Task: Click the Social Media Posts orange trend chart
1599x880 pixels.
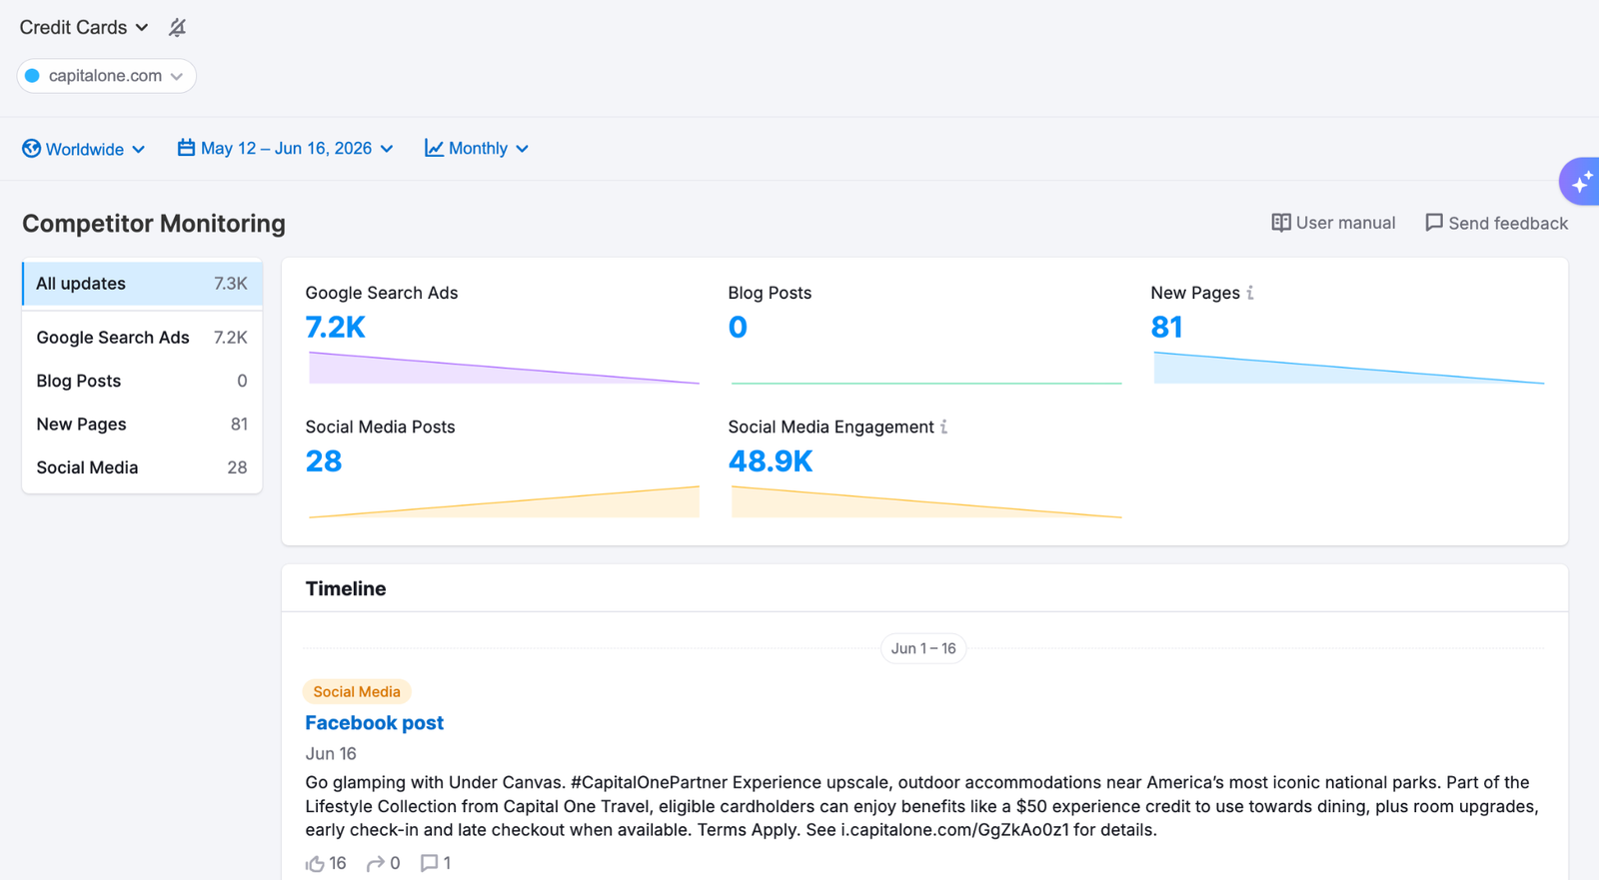Action: 504,501
